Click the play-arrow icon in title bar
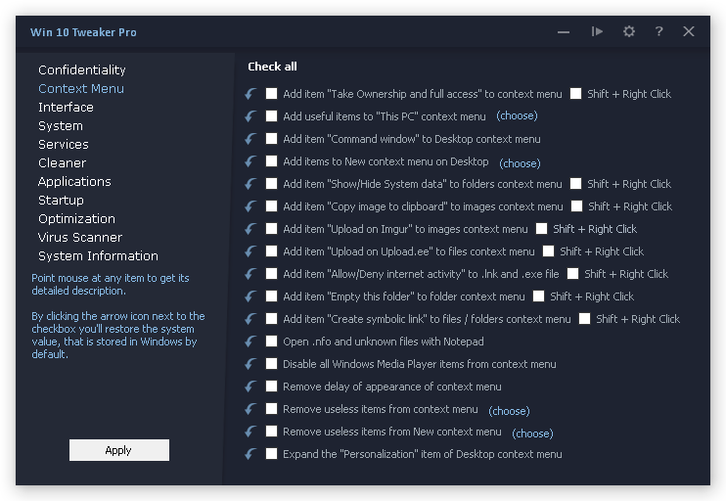The image size is (726, 501). click(597, 31)
